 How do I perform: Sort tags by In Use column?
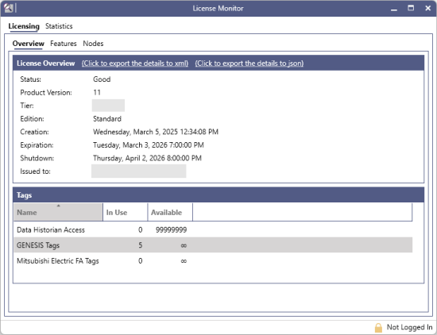(x=126, y=212)
